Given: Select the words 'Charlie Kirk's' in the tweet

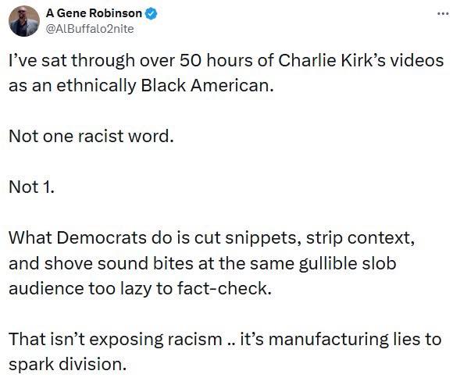Looking at the screenshot, I should pos(331,60).
